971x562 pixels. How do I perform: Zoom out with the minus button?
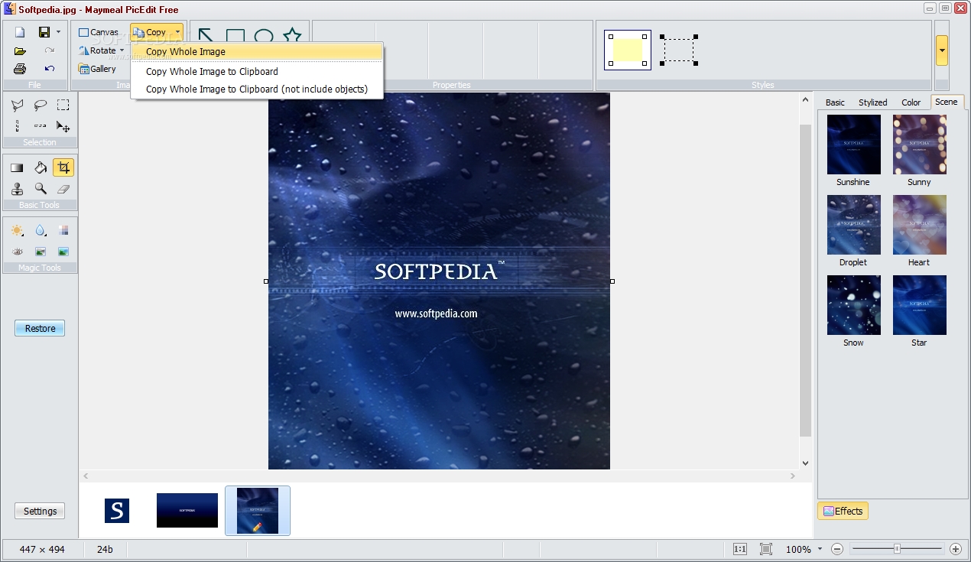click(x=837, y=549)
